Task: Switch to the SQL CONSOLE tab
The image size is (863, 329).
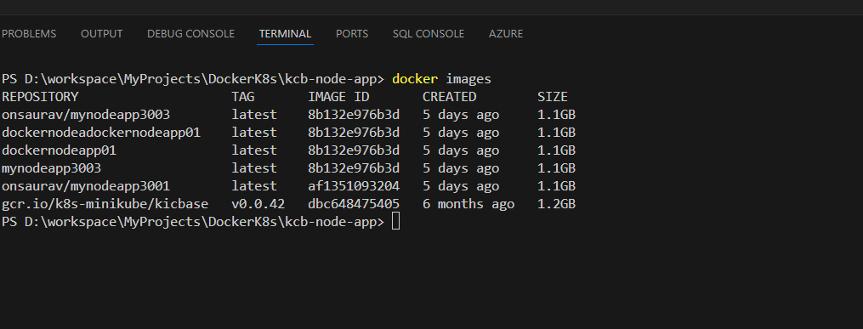Action: pyautogui.click(x=429, y=33)
